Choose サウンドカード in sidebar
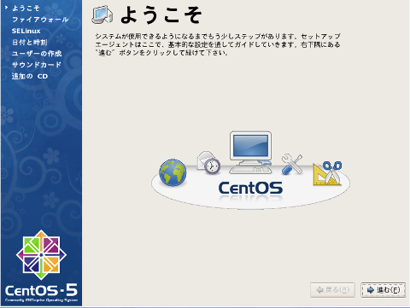The image size is (410, 308). pyautogui.click(x=37, y=65)
